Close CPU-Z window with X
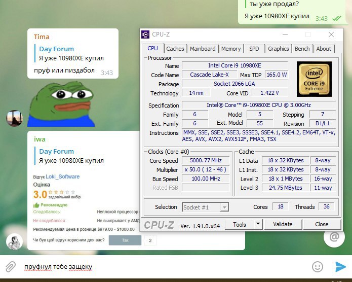This screenshot has height=282, width=352. pyautogui.click(x=331, y=34)
